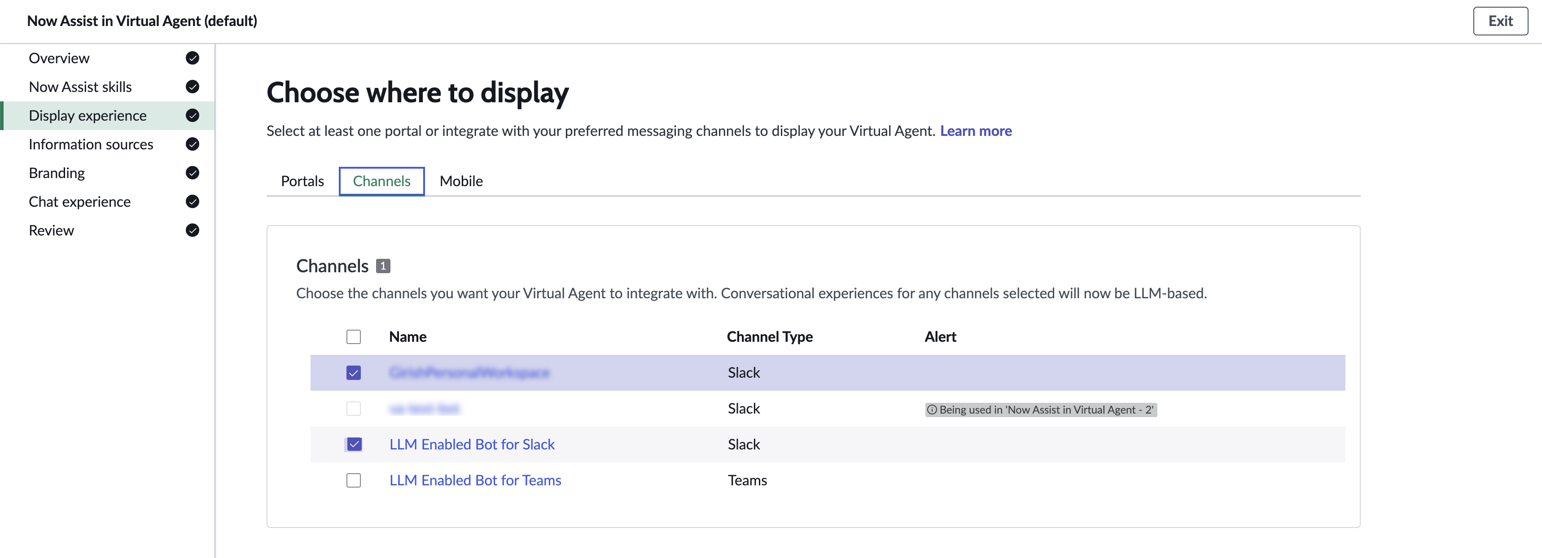The height and width of the screenshot is (558, 1542).
Task: Switch to the Portals tab
Action: pyautogui.click(x=302, y=181)
